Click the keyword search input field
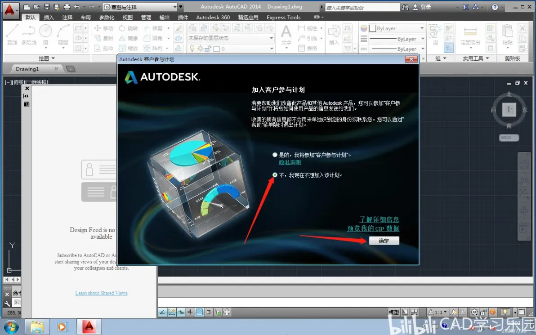 click(x=362, y=7)
